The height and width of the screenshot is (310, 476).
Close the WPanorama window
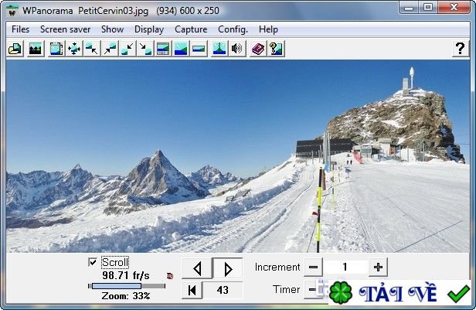coord(454,7)
